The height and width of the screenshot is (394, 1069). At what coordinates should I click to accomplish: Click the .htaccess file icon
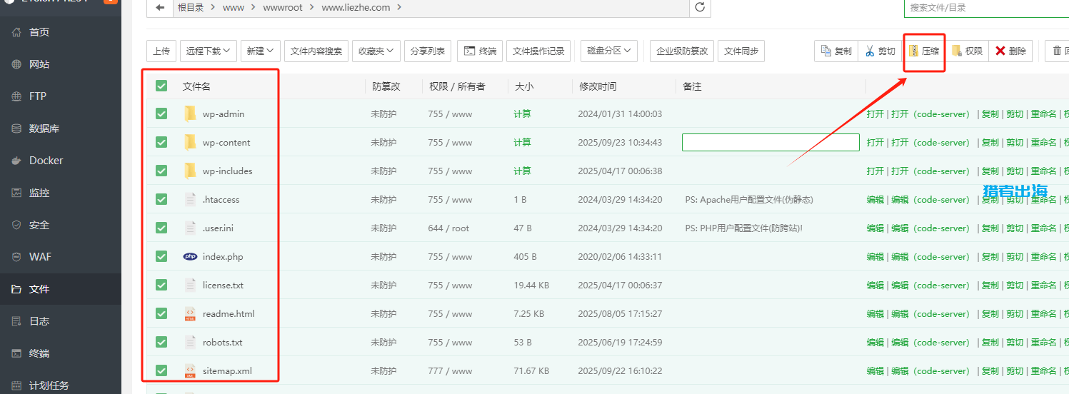[190, 199]
